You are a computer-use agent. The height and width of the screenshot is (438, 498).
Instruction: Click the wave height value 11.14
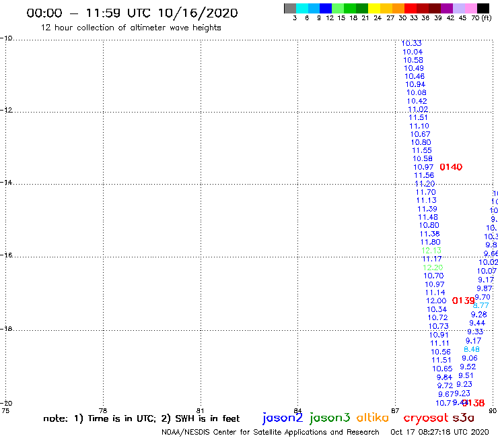pos(435,292)
